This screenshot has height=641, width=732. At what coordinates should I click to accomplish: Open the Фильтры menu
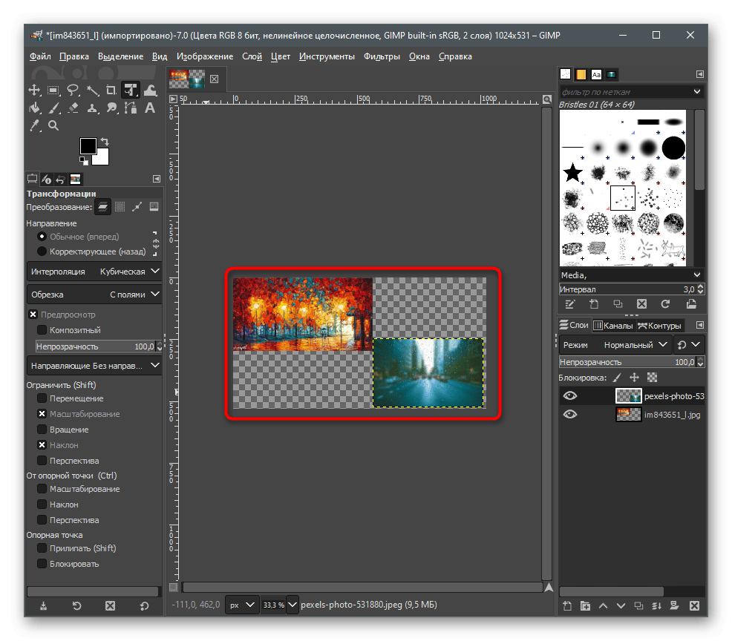point(382,56)
